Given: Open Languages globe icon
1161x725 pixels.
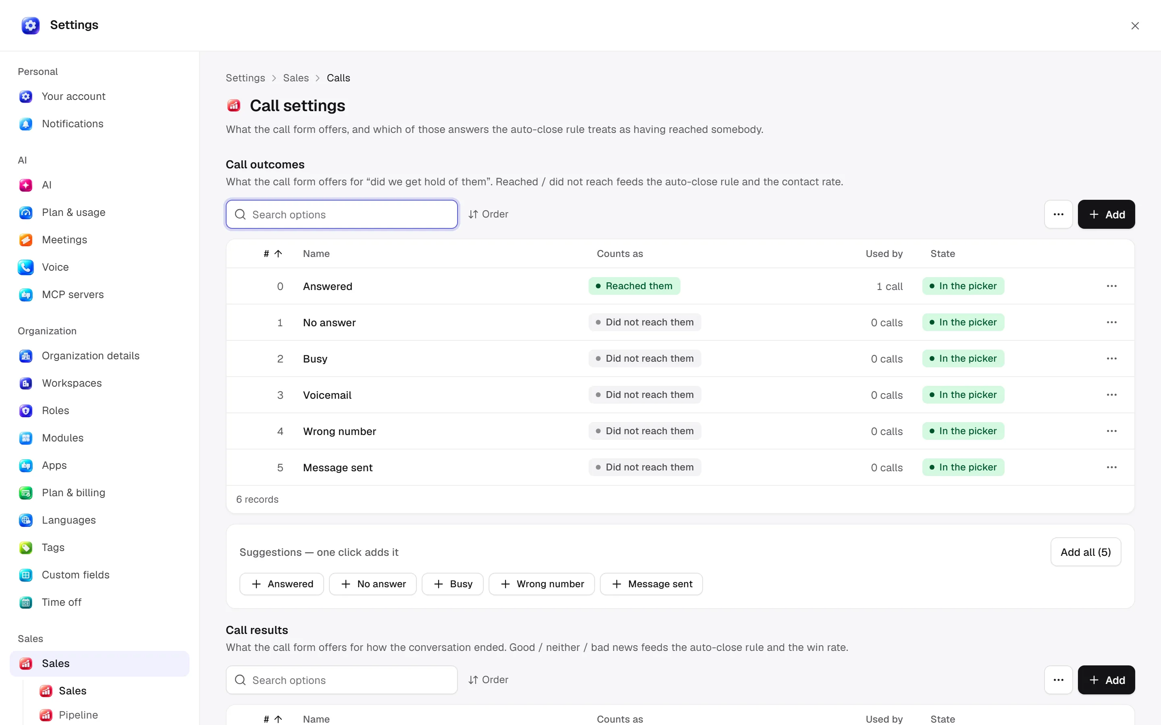Looking at the screenshot, I should (26, 520).
